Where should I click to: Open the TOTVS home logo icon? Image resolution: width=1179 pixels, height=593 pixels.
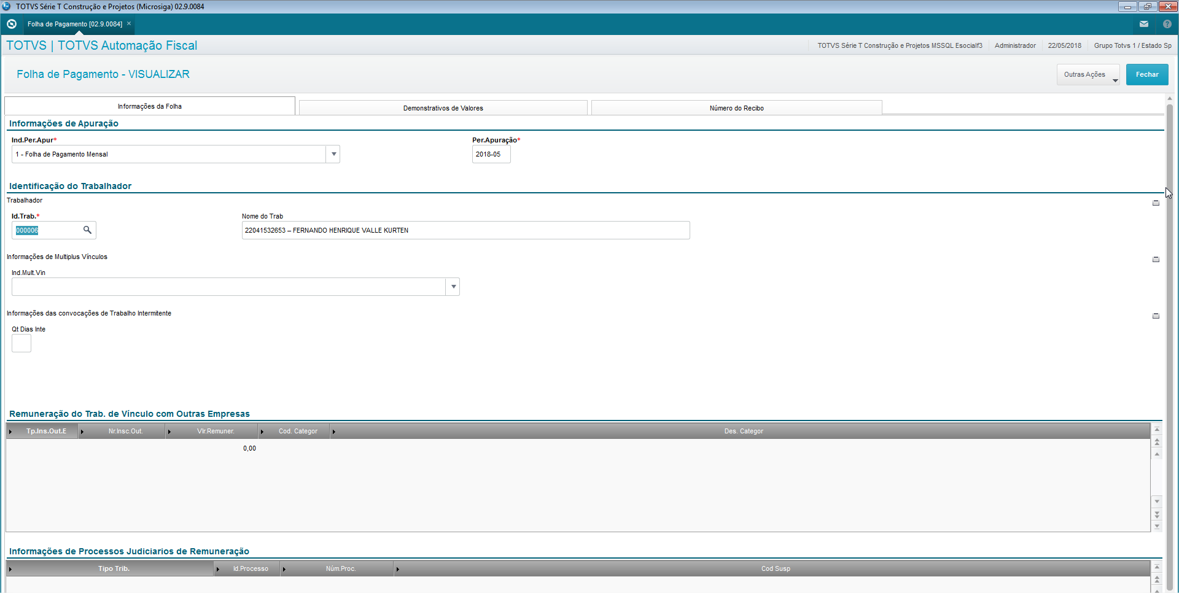point(12,24)
